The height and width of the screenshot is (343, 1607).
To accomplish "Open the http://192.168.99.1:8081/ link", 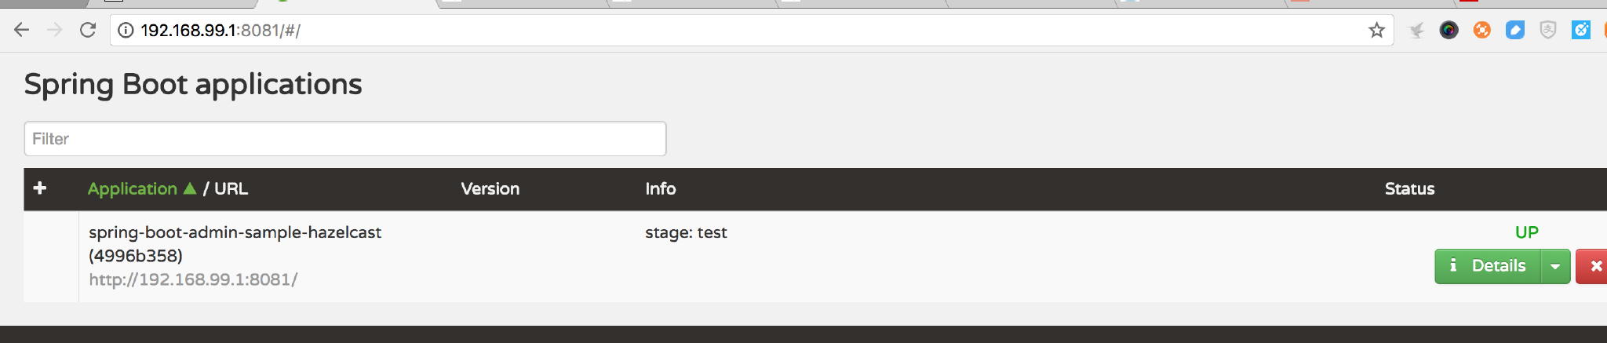I will pos(193,280).
